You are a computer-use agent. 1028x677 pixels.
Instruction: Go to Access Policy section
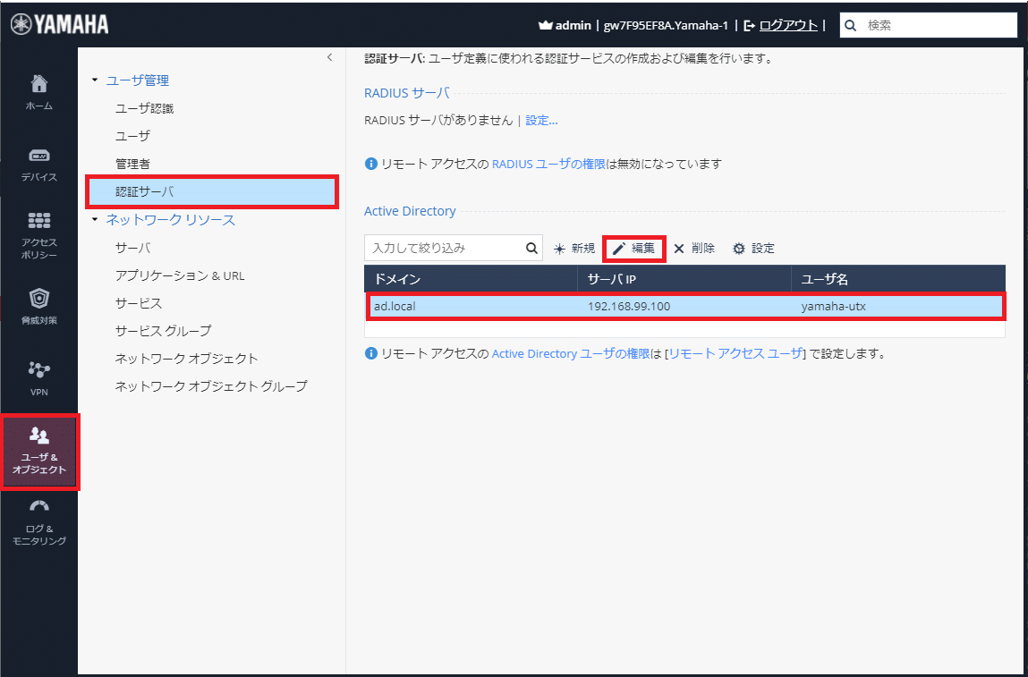pyautogui.click(x=38, y=234)
